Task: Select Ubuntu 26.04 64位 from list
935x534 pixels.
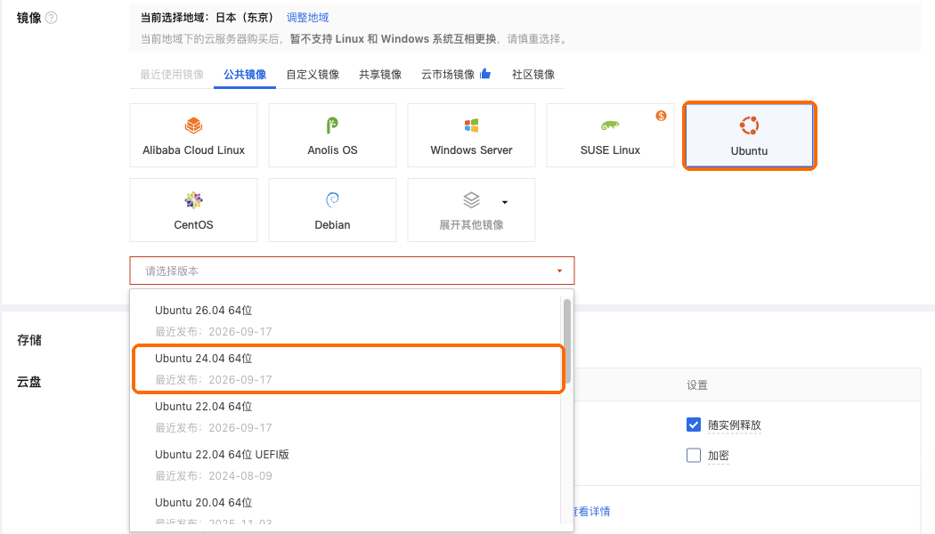Action: (x=346, y=320)
